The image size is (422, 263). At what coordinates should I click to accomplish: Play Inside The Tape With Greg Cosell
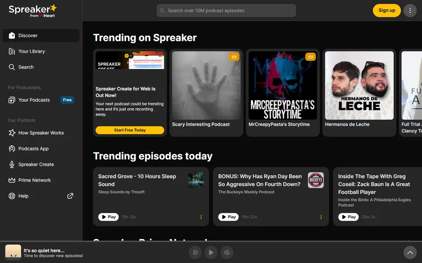click(349, 217)
